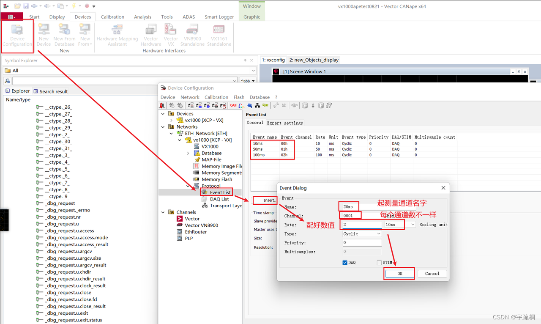Click the Priority input field
The image size is (541, 324).
(362, 243)
